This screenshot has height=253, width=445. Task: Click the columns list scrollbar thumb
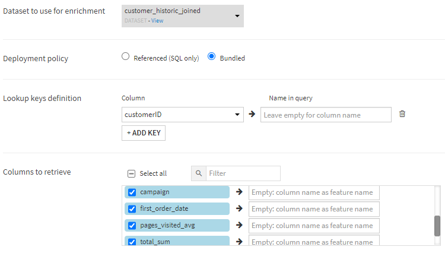pyautogui.click(x=437, y=225)
